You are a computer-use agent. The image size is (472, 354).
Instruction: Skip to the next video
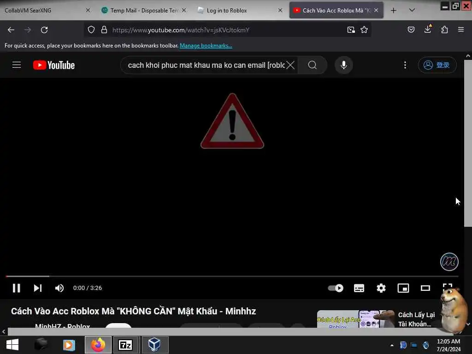(x=38, y=288)
